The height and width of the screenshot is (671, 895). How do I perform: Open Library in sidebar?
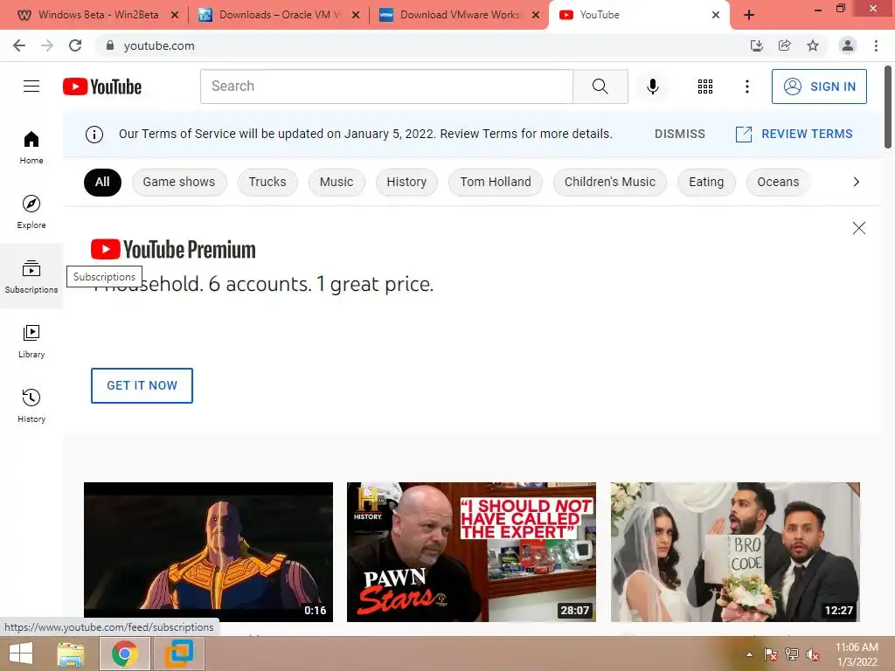(x=31, y=342)
